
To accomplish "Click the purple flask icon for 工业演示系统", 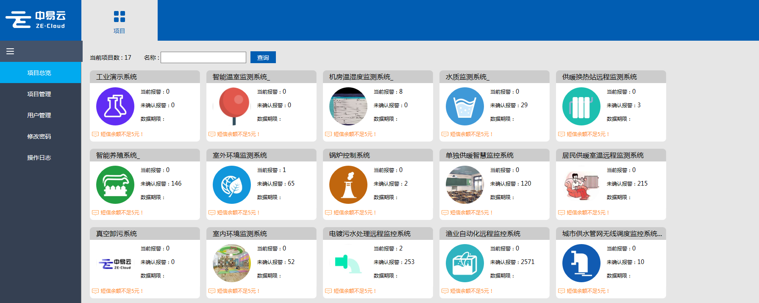I will [x=115, y=106].
